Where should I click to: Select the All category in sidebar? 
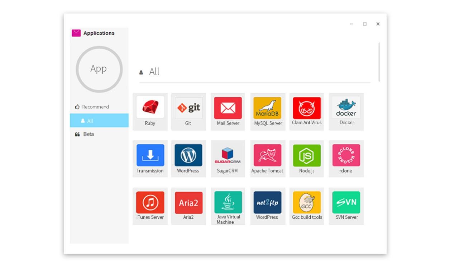point(99,121)
